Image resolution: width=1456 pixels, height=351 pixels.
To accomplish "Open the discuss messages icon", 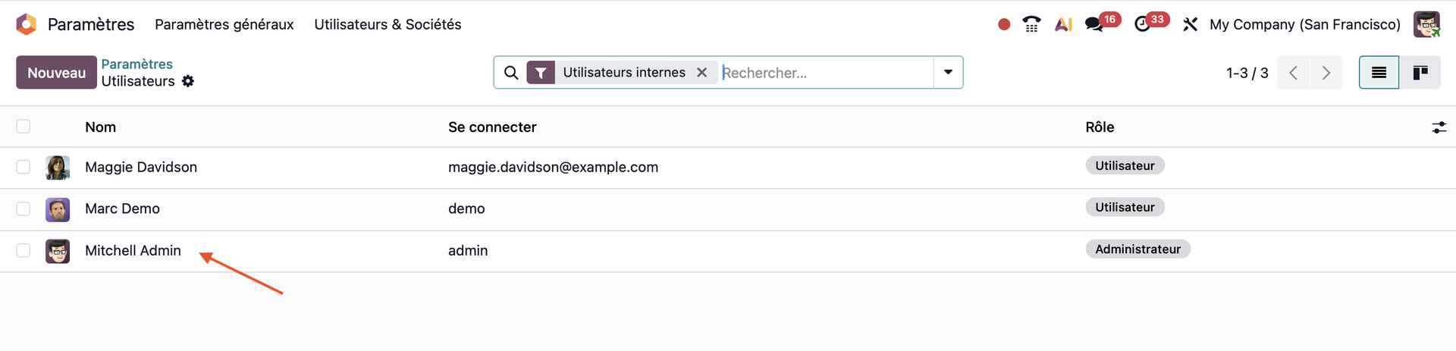I will pyautogui.click(x=1094, y=24).
